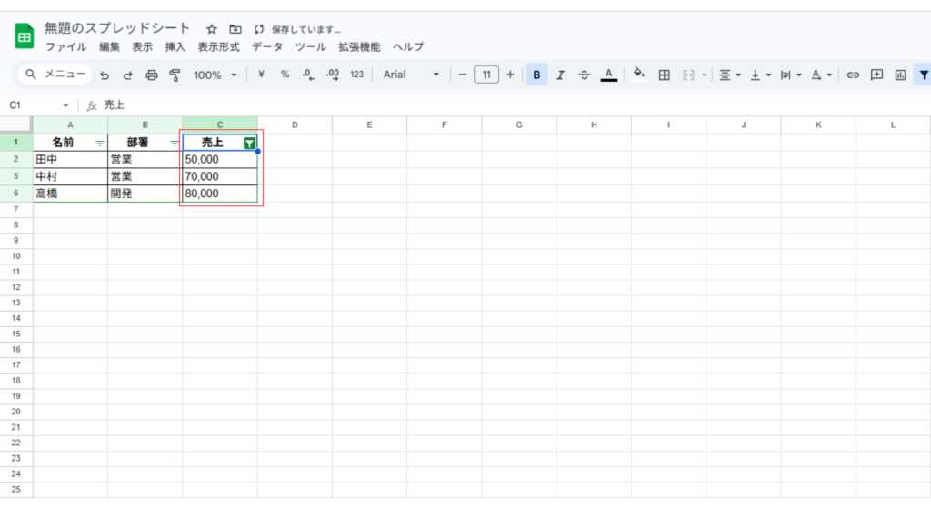
Task: Open the fill color picker
Action: pyautogui.click(x=638, y=75)
